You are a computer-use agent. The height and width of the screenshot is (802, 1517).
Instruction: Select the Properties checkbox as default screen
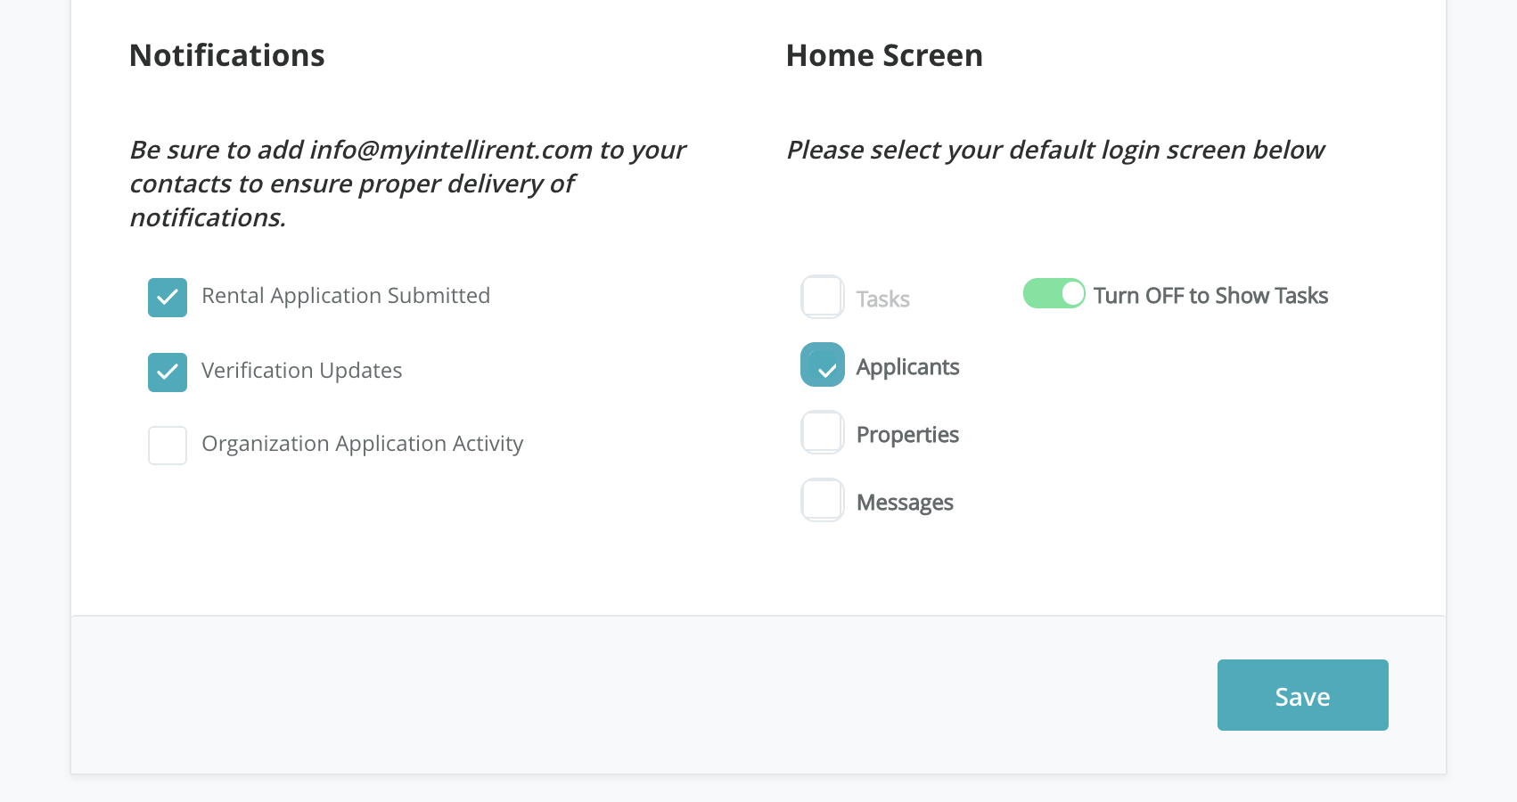(x=823, y=432)
